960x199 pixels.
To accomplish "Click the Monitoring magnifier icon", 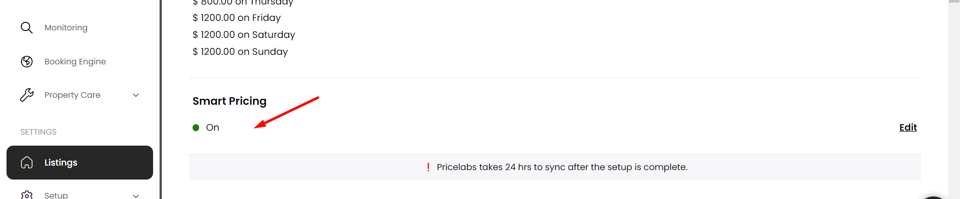I will point(27,27).
